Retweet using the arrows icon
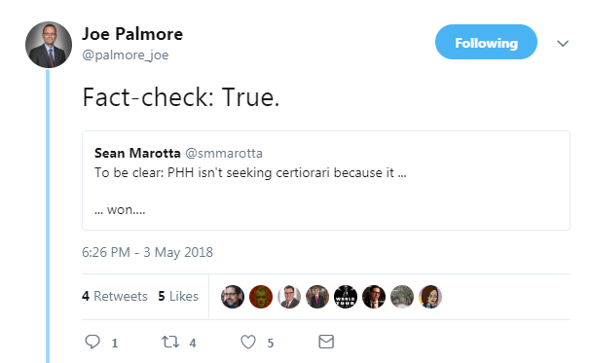The image size is (591, 363). pos(170,342)
